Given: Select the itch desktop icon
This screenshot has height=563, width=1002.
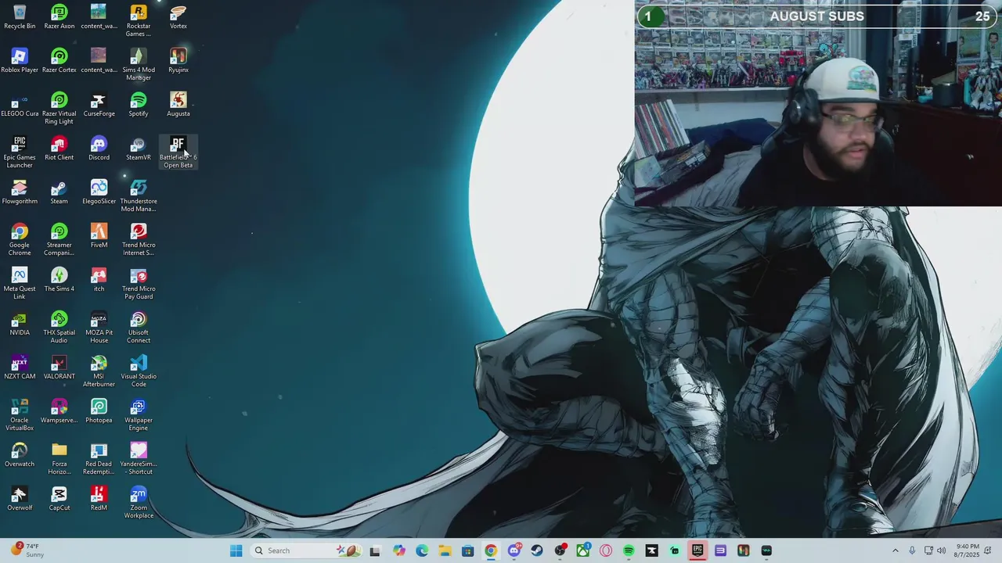Looking at the screenshot, I should point(99,280).
